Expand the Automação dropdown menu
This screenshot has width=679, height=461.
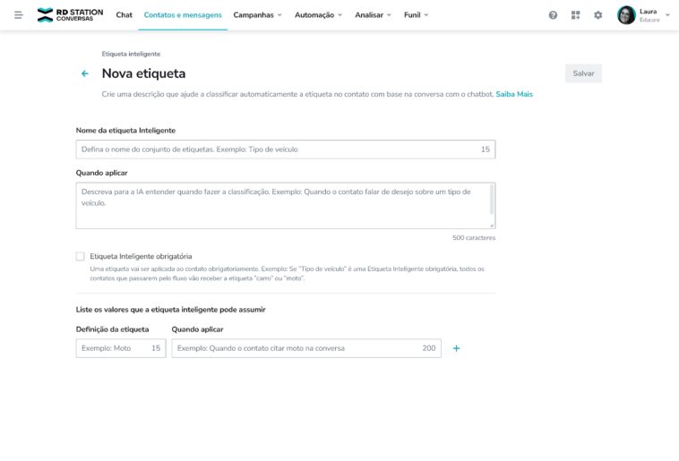pos(318,15)
